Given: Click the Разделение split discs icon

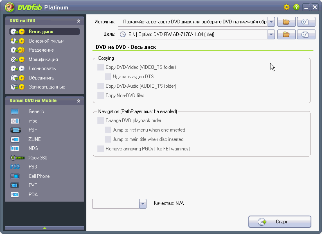Looking at the screenshot, I should [18, 50].
